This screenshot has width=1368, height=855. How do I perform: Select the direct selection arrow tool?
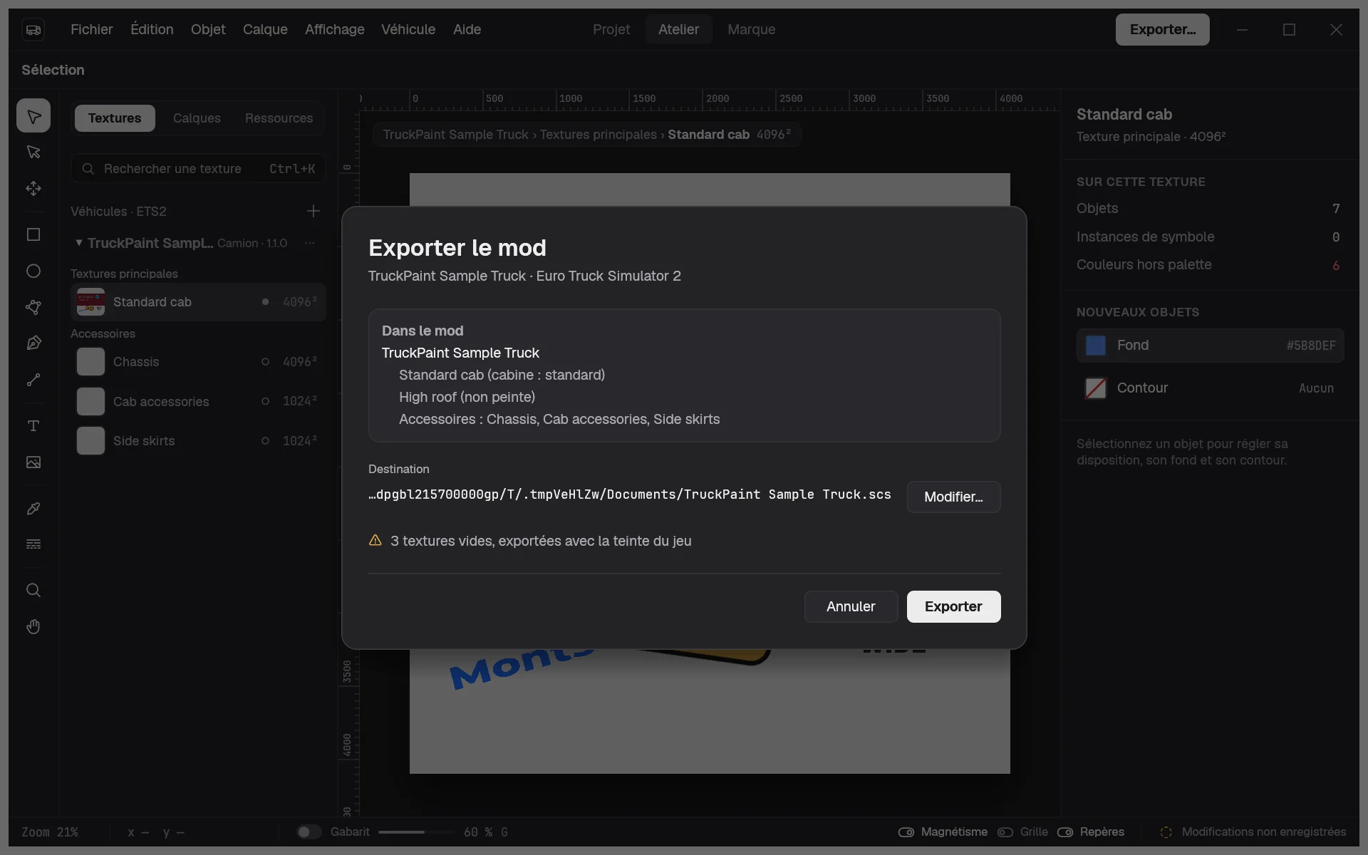point(33,152)
